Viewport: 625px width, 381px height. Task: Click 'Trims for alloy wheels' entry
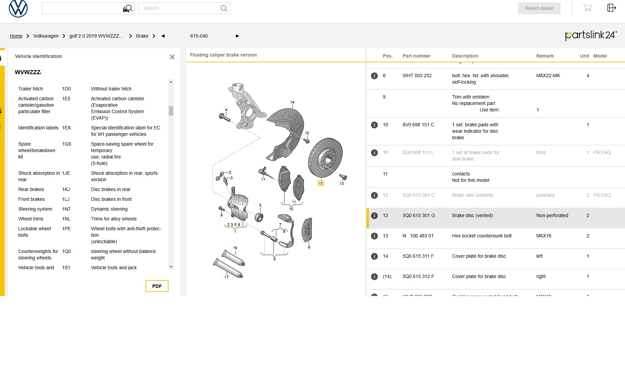tap(114, 219)
